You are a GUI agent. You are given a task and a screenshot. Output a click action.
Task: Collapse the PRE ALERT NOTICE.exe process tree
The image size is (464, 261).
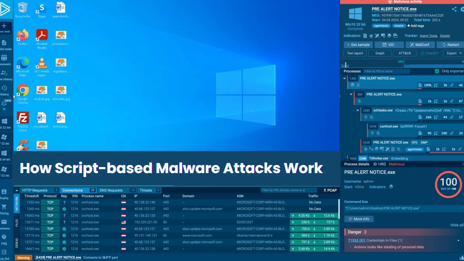(x=345, y=78)
